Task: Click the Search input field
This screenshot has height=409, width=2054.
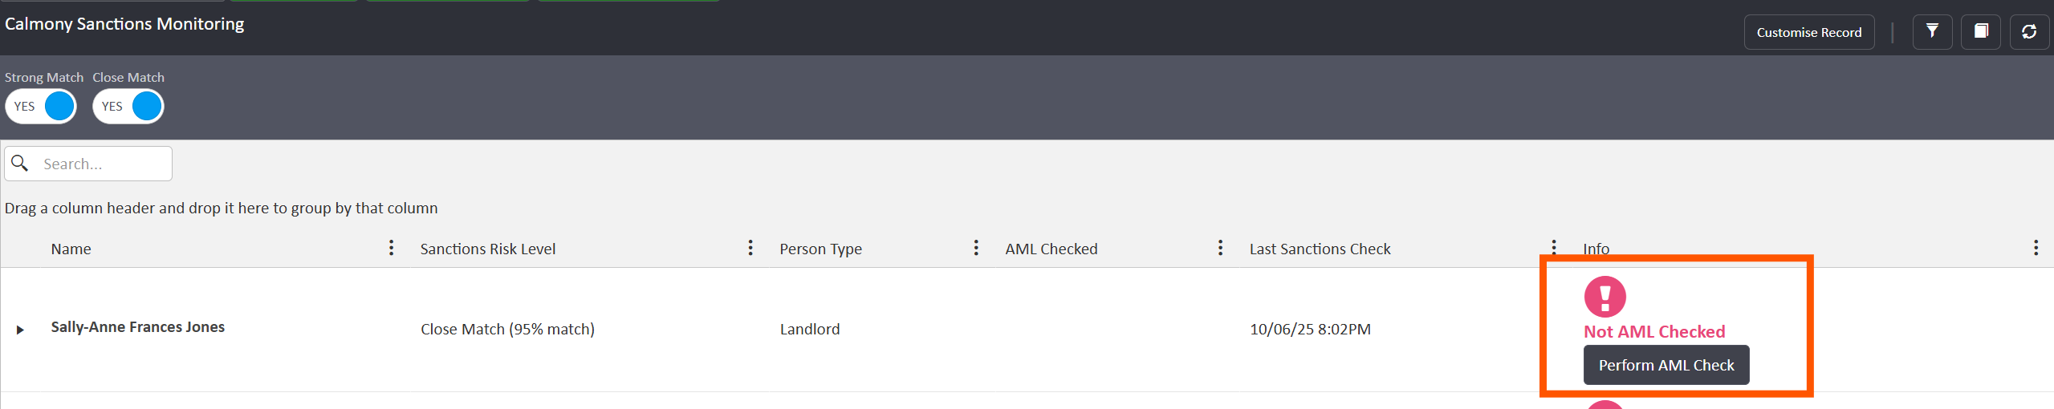Action: click(88, 164)
